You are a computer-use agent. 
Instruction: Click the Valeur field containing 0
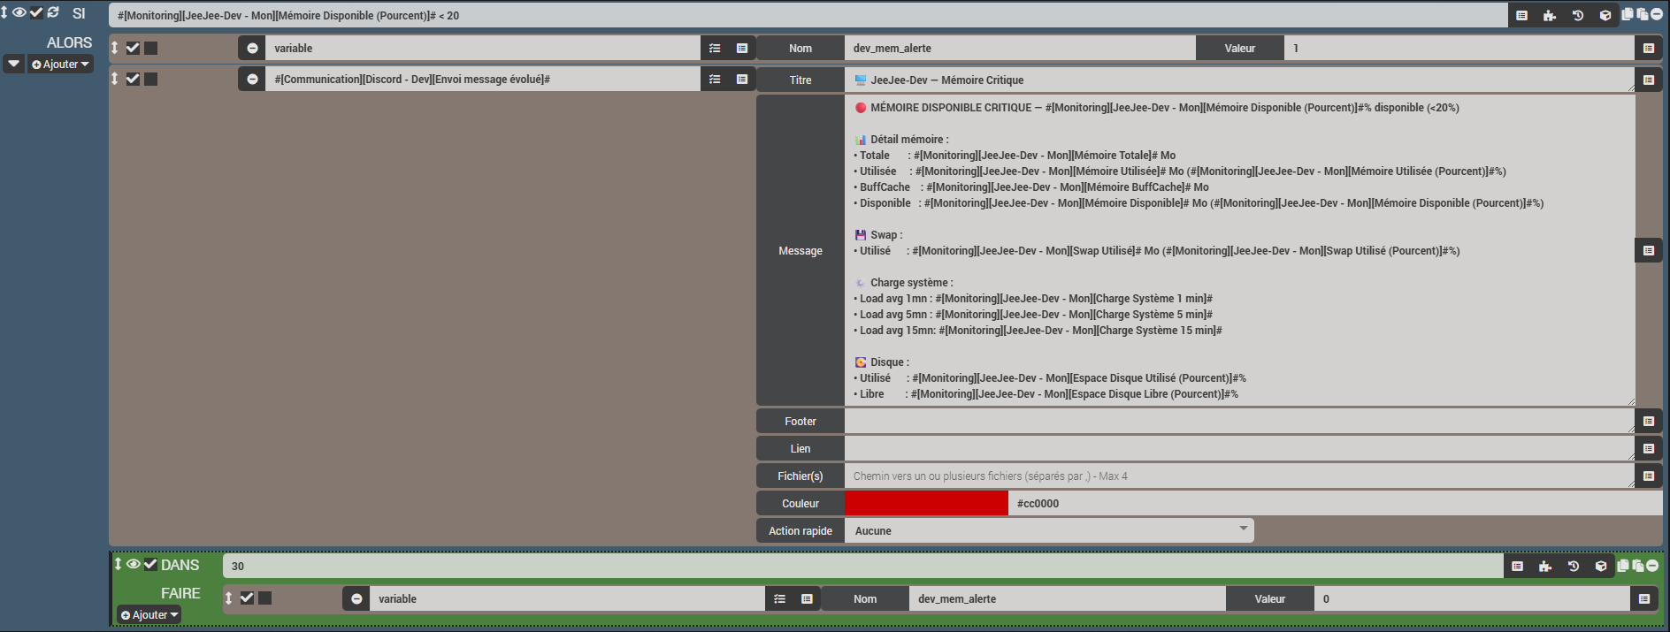[x=1472, y=598]
